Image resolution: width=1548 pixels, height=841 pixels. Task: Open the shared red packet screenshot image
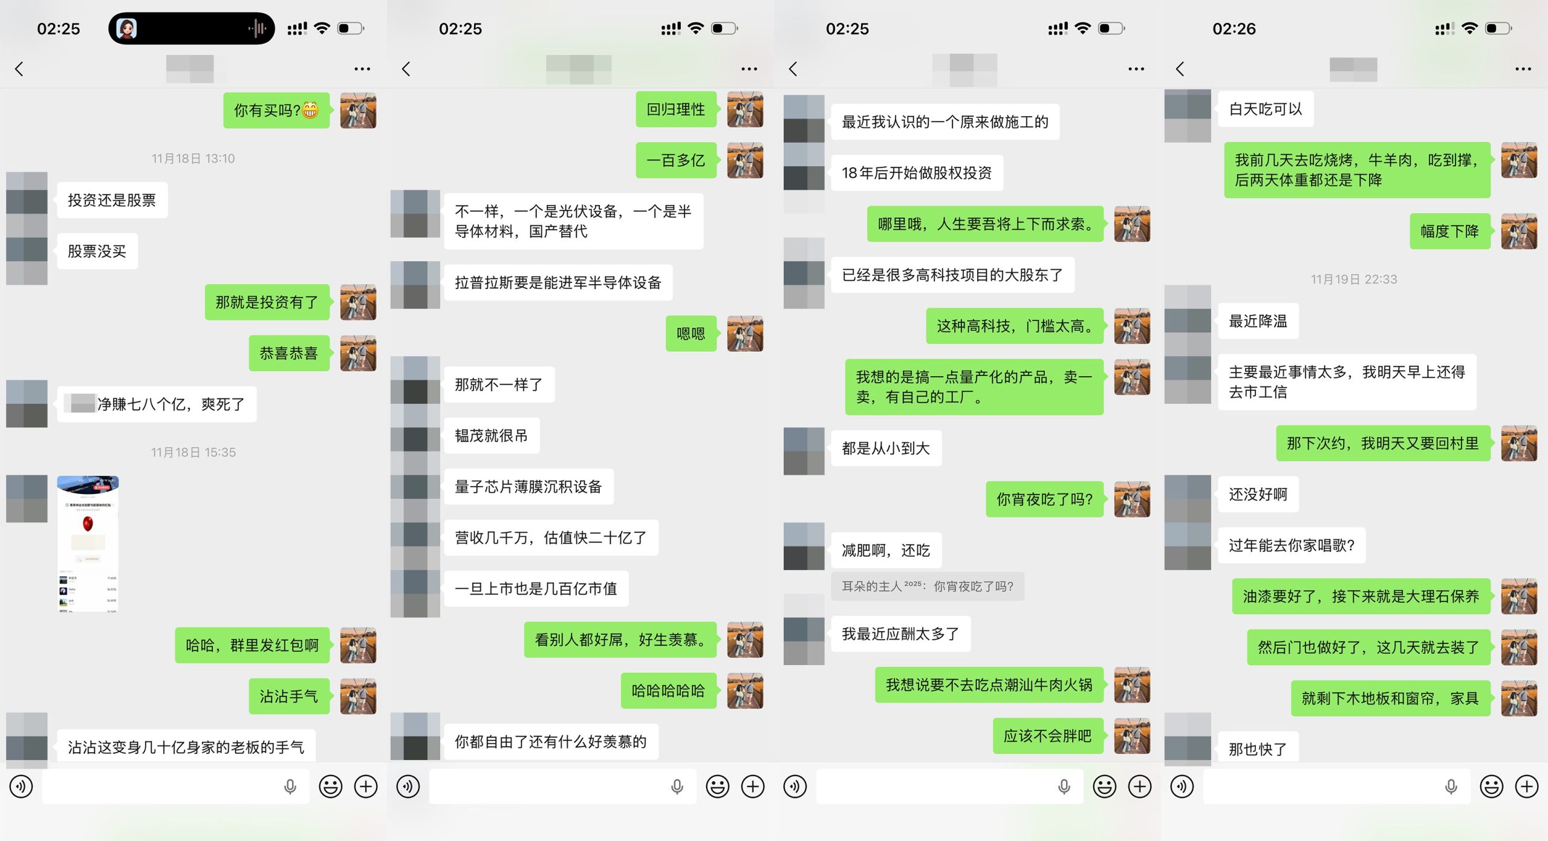(x=88, y=544)
